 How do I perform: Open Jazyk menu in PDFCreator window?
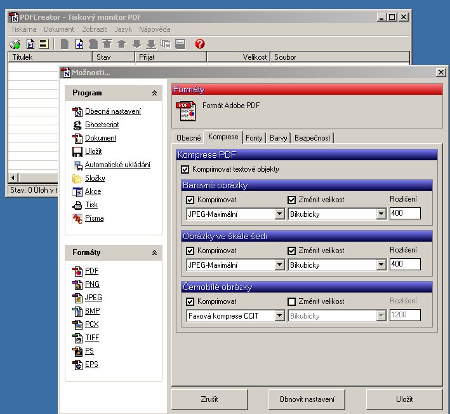pyautogui.click(x=123, y=29)
